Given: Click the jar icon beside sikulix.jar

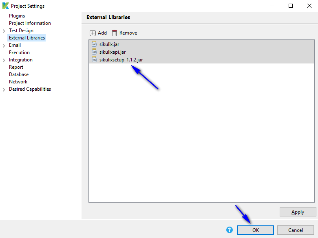Looking at the screenshot, I should pyautogui.click(x=94, y=44).
